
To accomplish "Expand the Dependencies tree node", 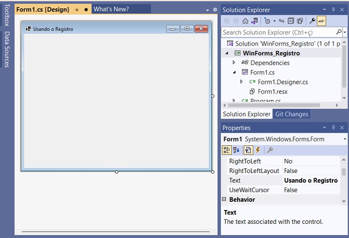I will 234,63.
